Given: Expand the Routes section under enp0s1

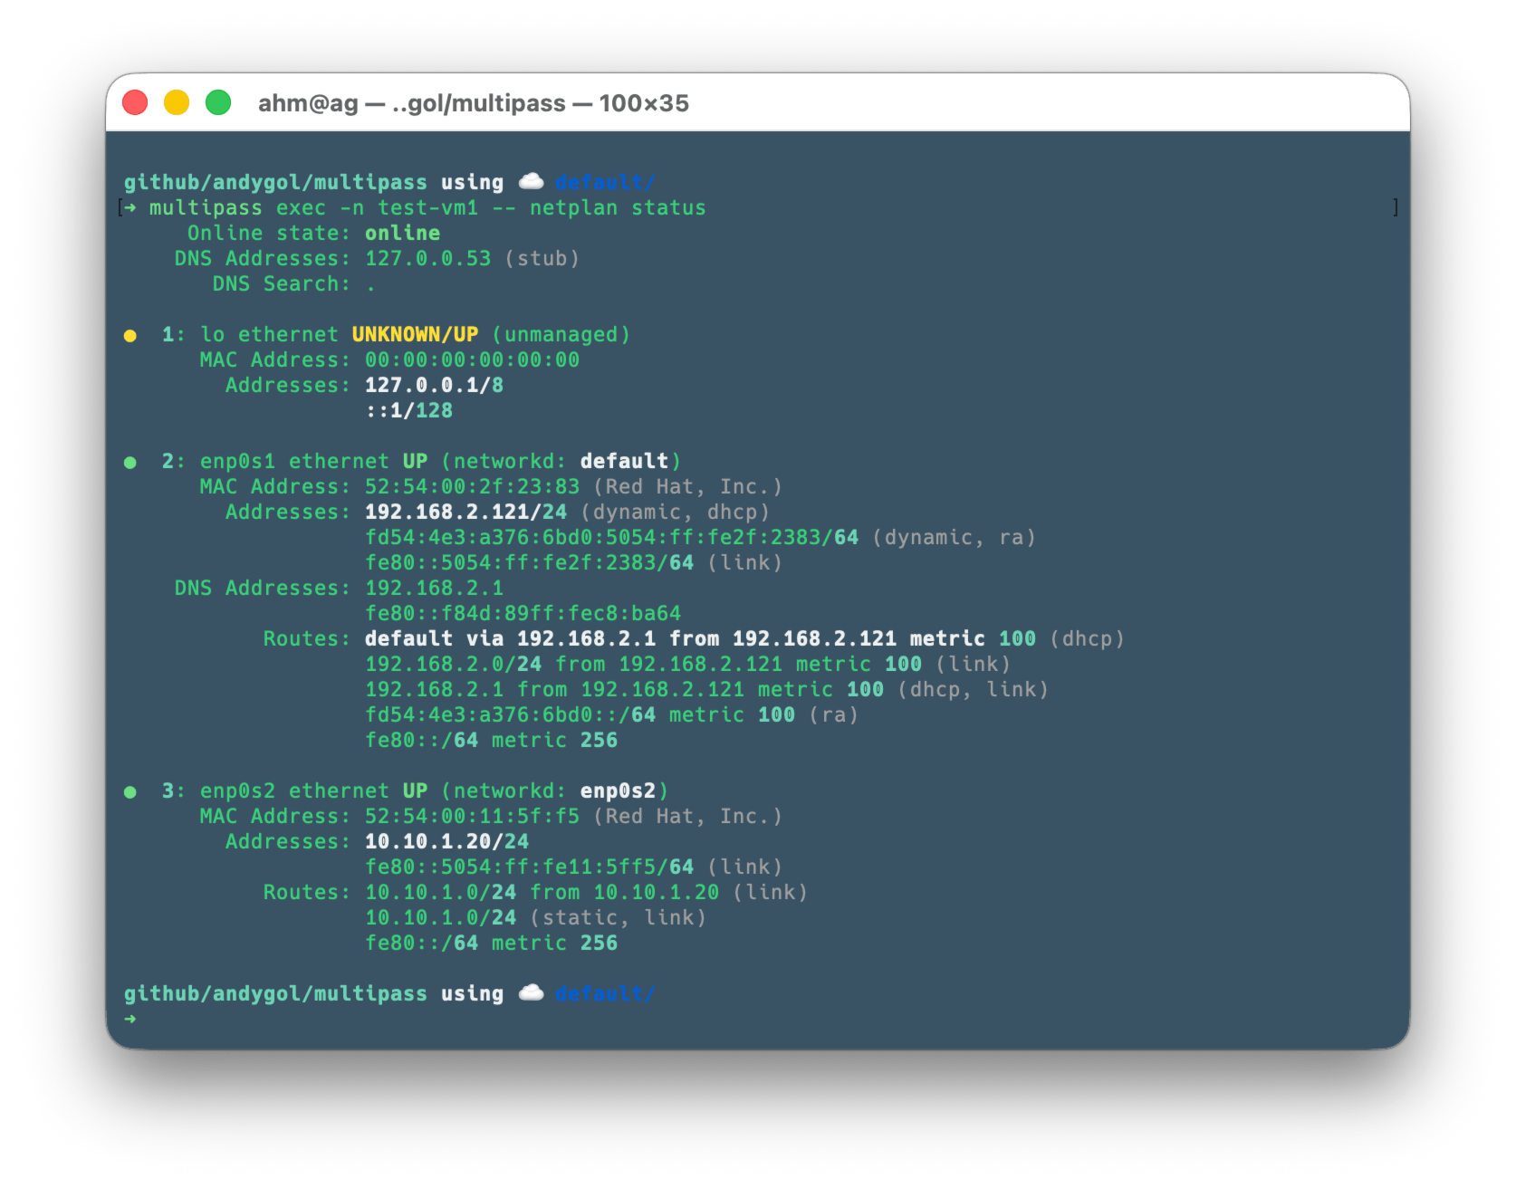Looking at the screenshot, I should click(305, 638).
